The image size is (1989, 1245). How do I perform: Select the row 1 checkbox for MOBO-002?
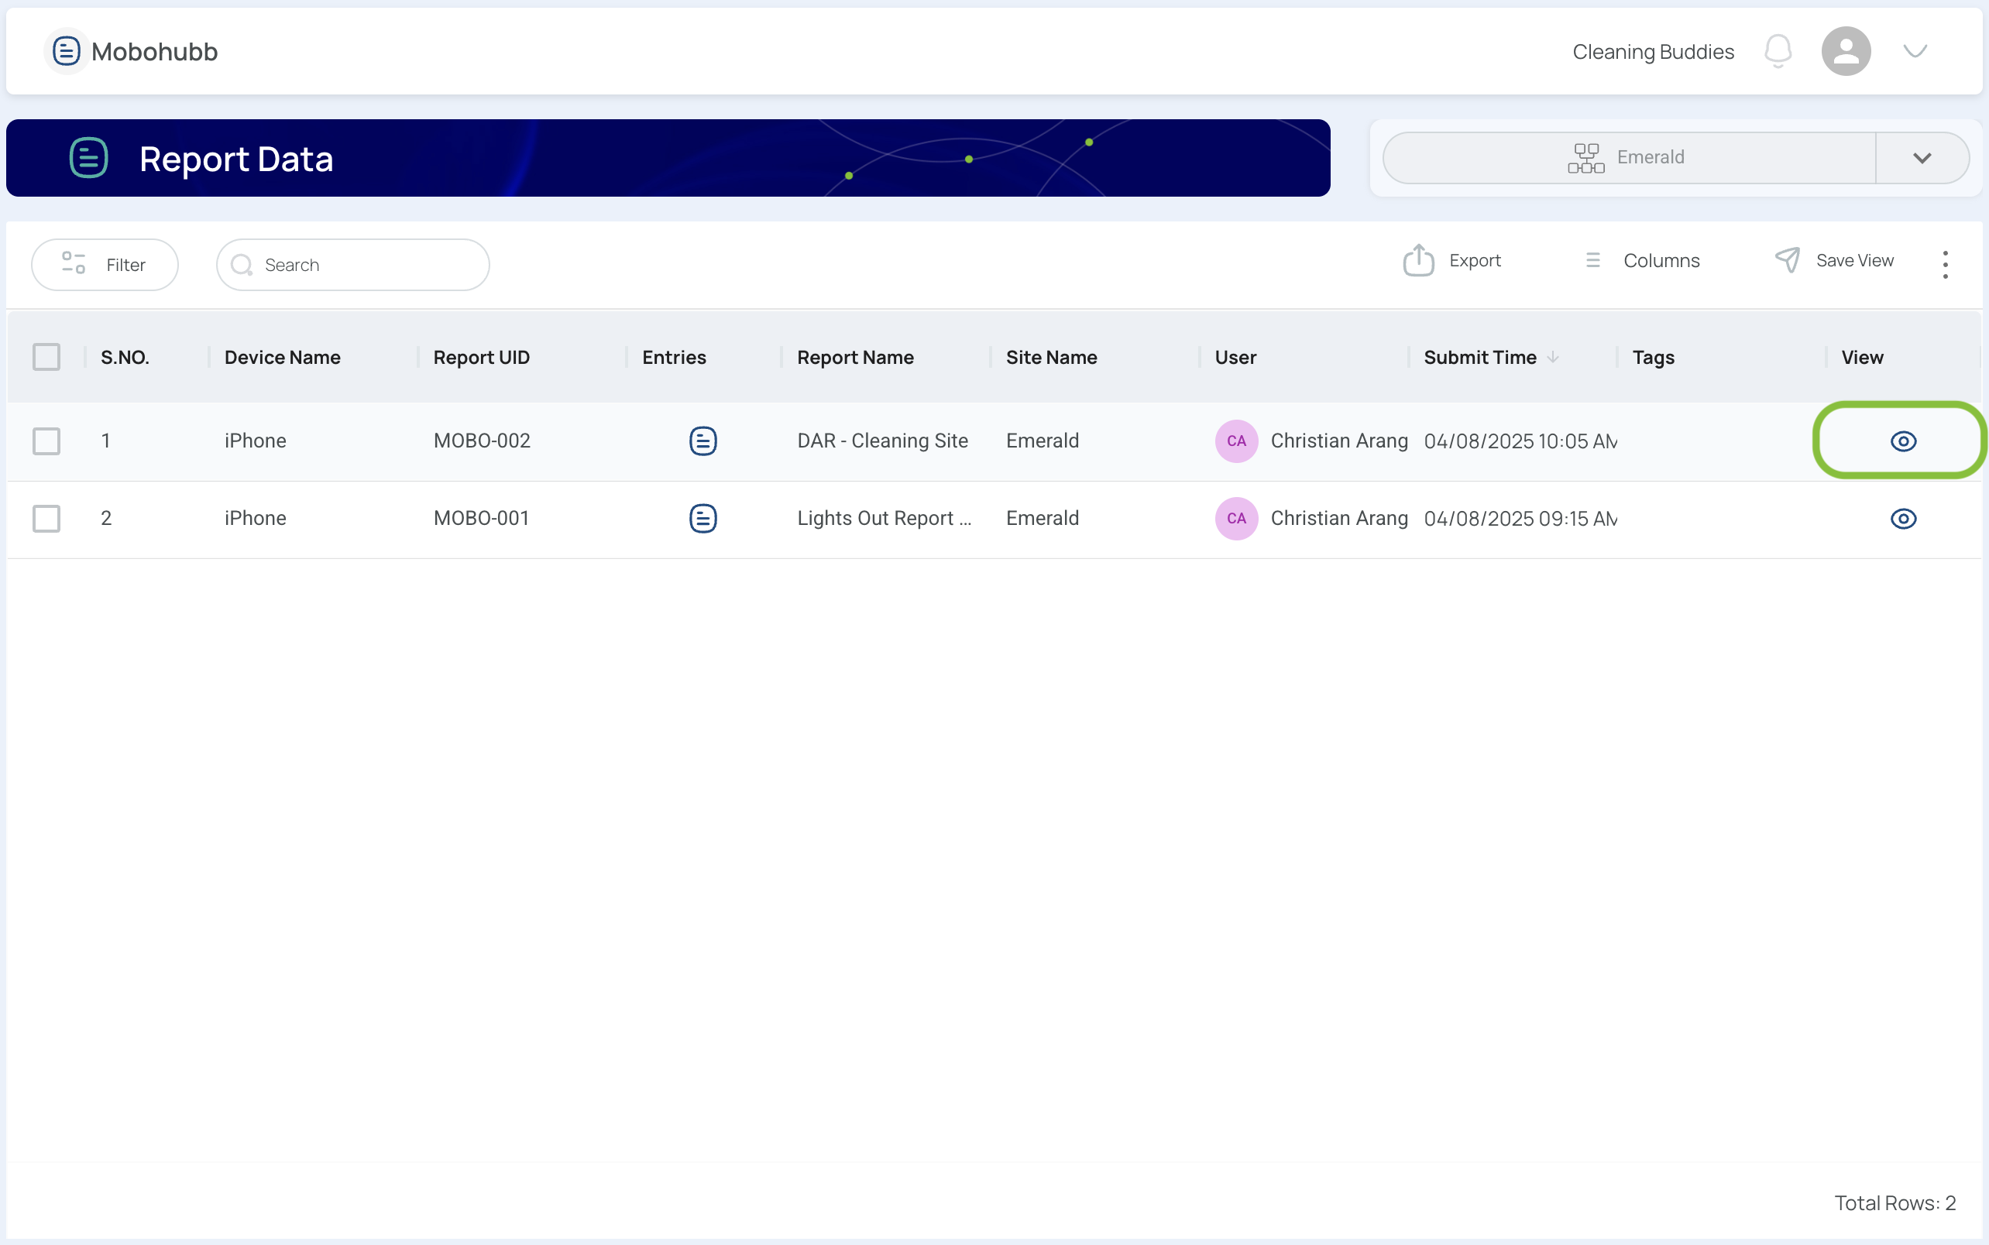[46, 441]
